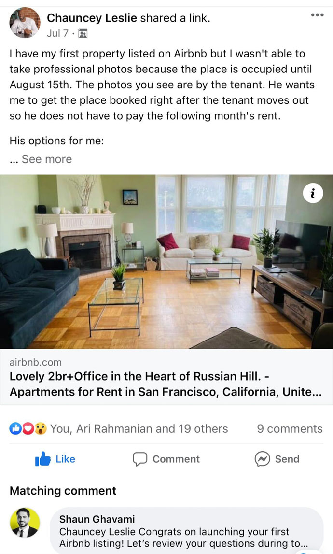
Task: View the wow reaction emoji
Action: click(x=41, y=428)
